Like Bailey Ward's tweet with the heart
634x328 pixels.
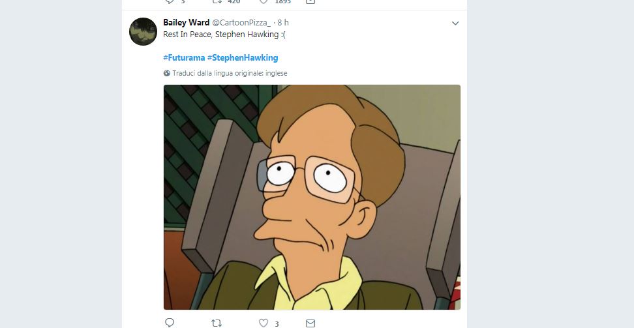coord(264,323)
